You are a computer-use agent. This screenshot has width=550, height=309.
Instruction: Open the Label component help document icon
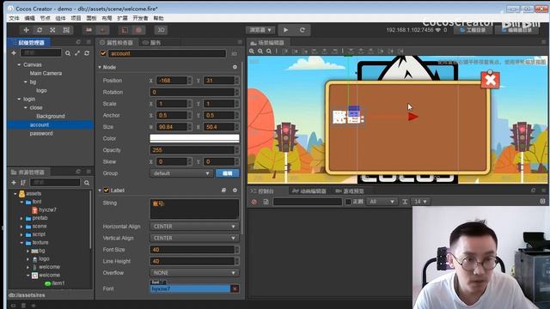[223, 191]
